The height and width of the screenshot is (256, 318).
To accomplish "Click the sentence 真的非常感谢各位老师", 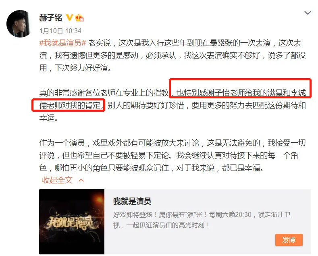I will (x=104, y=93).
